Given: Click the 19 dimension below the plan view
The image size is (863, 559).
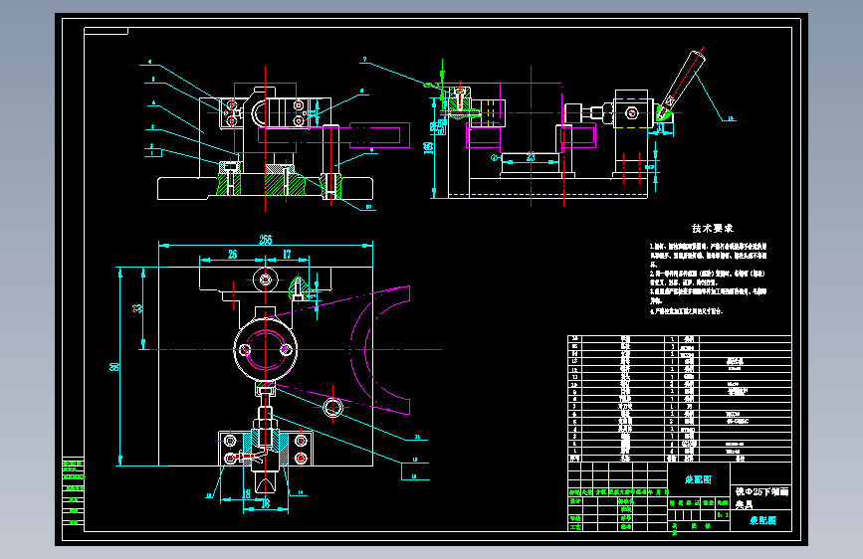Looking at the screenshot, I should 247,494.
